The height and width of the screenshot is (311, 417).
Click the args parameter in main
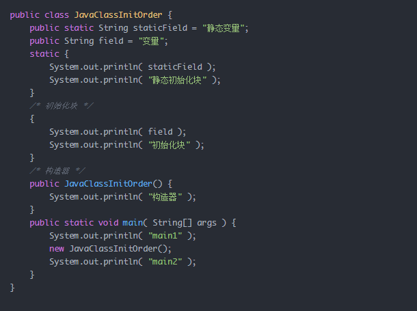point(206,223)
